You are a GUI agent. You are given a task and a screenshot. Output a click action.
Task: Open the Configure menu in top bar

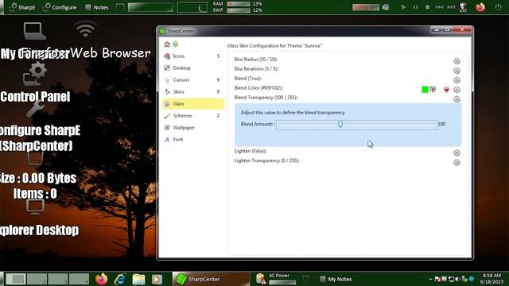click(x=60, y=7)
